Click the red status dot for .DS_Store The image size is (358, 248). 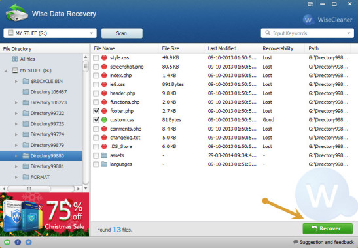tap(104, 146)
